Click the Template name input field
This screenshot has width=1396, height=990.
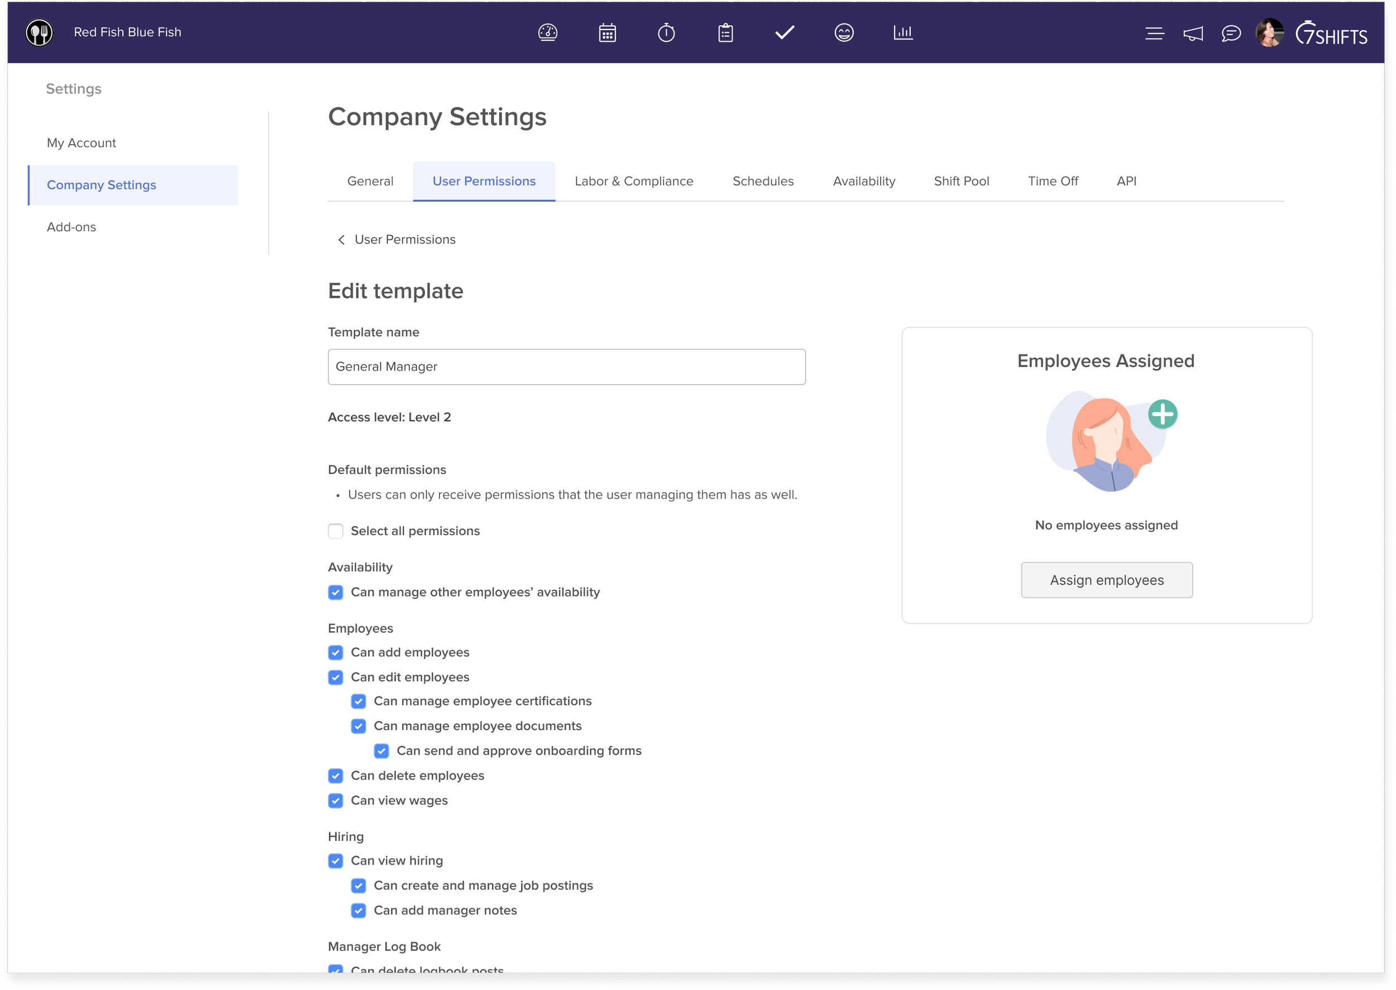click(566, 367)
